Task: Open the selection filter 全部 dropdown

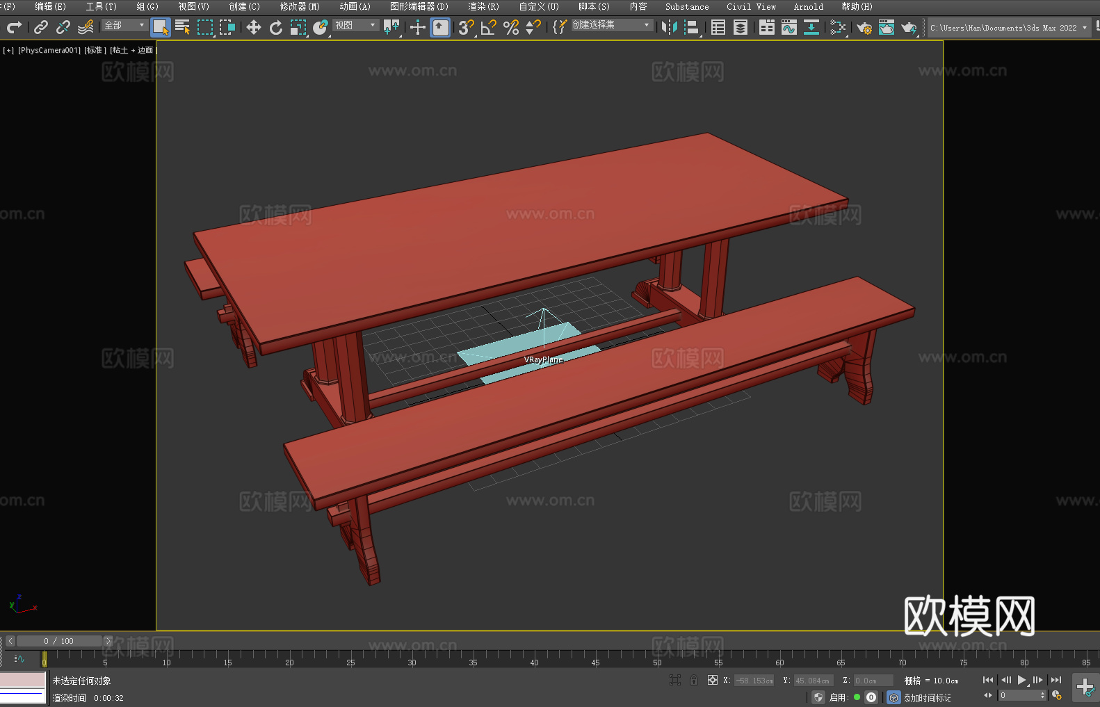Action: coord(124,25)
